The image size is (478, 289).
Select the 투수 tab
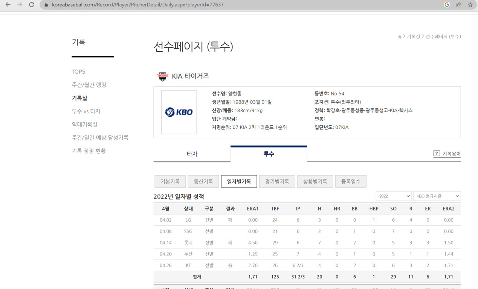269,154
